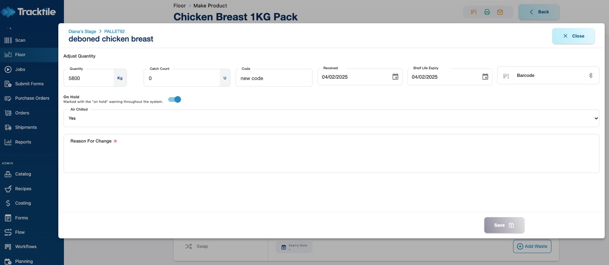The height and width of the screenshot is (265, 609).
Task: Click the Quantity input field showing 5800
Action: pos(89,78)
